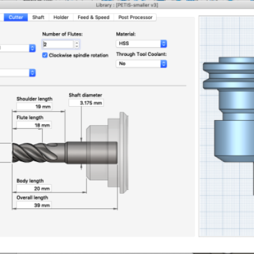Open the Shaft tab
The image size is (254, 254).
pyautogui.click(x=38, y=17)
